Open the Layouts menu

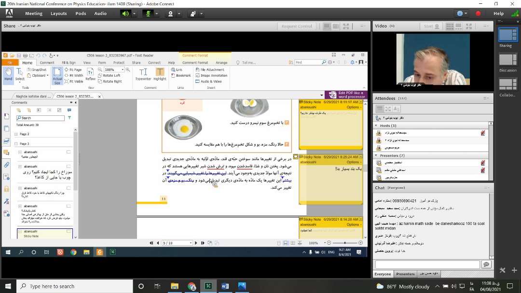point(58,14)
